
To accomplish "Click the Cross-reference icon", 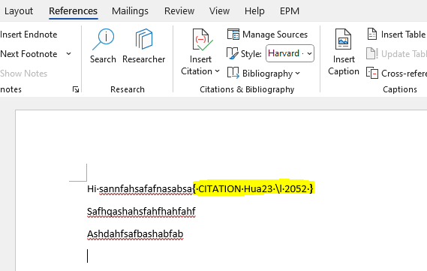I will tap(372, 73).
